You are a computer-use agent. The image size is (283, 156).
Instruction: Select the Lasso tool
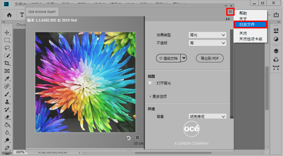coord(7,48)
